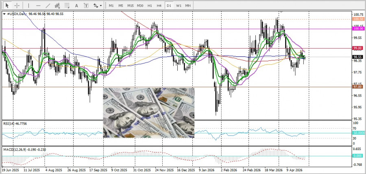366x174 pixels.
Task: Activate the crosshair tool
Action: 17,6
